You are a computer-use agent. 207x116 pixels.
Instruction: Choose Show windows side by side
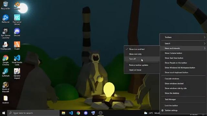click(183, 88)
